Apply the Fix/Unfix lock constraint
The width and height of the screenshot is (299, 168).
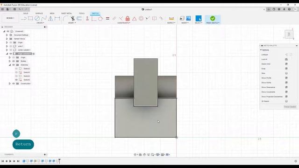(128, 18)
